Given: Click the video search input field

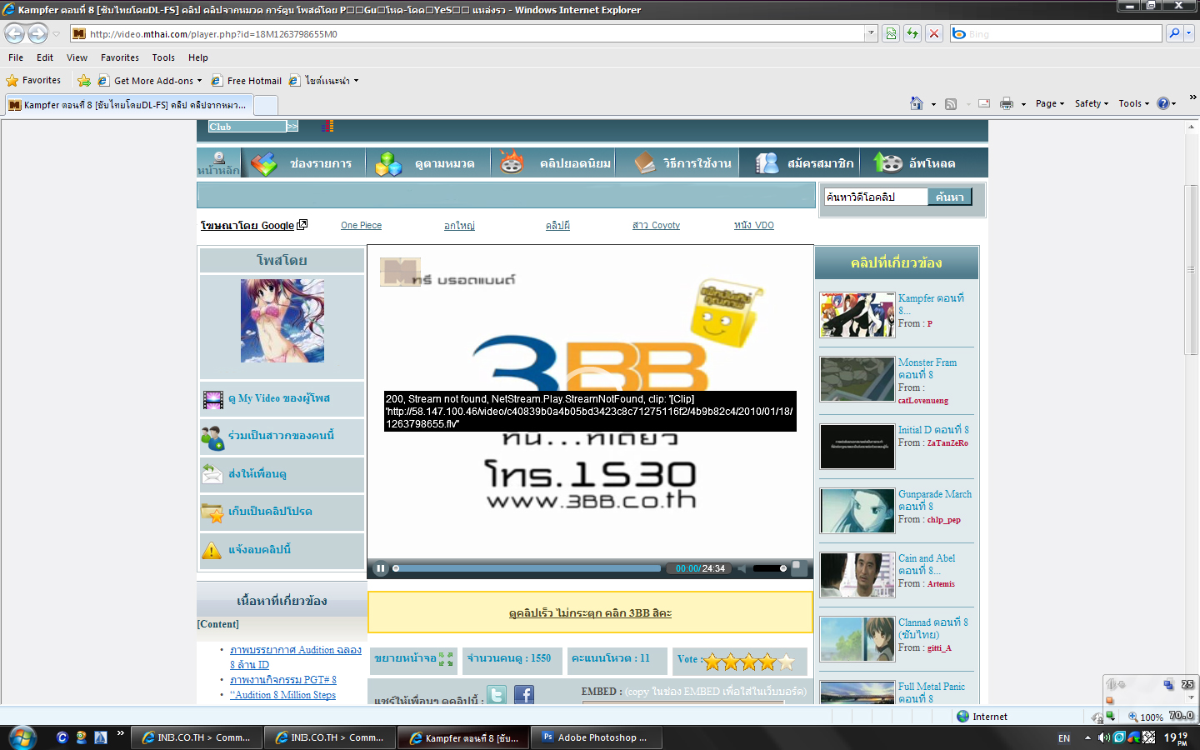Looking at the screenshot, I should 875,197.
